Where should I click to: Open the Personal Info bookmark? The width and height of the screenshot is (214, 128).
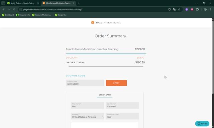(23, 15)
